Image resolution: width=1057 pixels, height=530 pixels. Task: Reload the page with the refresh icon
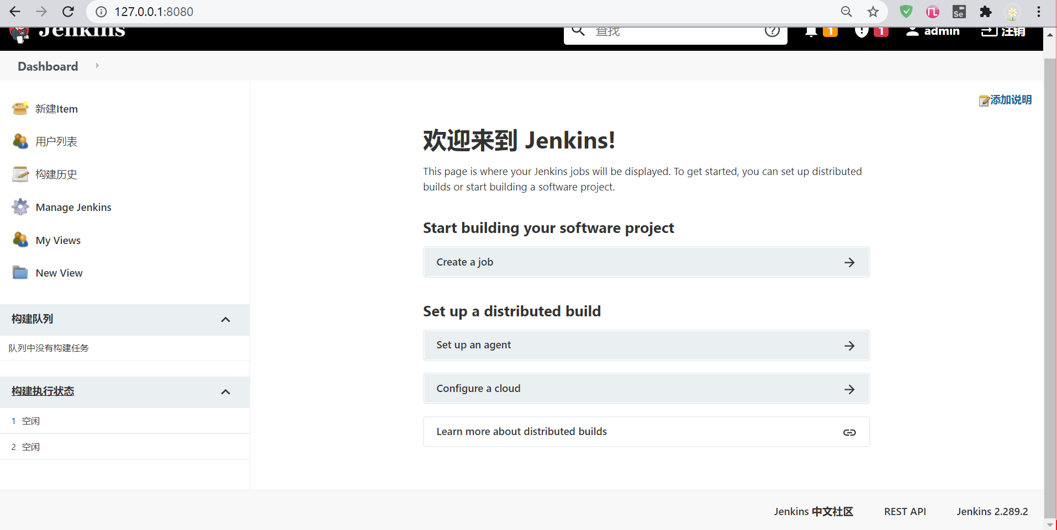pos(68,12)
